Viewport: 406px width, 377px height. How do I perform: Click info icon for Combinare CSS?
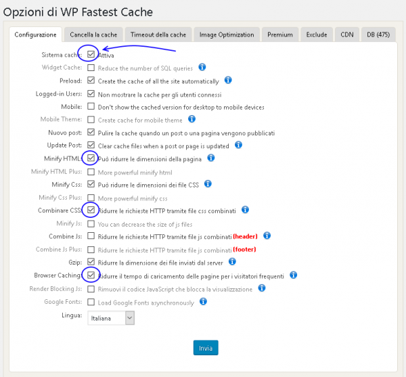[x=245, y=210]
